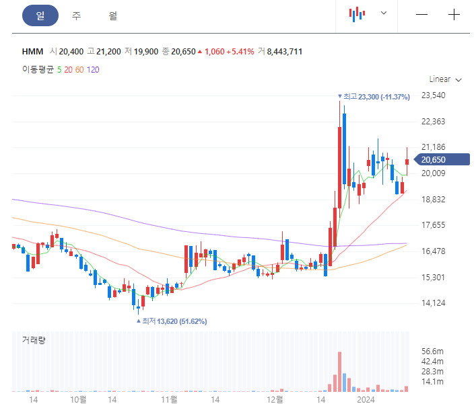Toggle the 5-day moving average line
The image size is (476, 412).
(59, 70)
